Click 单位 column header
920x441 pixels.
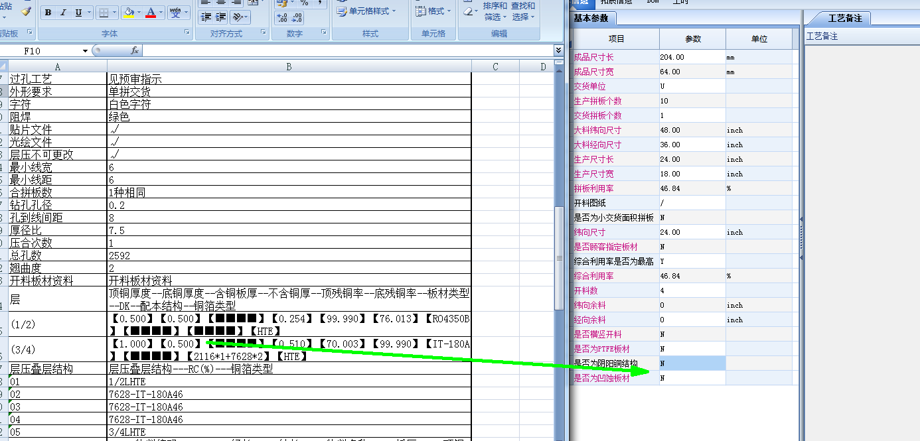pos(759,39)
